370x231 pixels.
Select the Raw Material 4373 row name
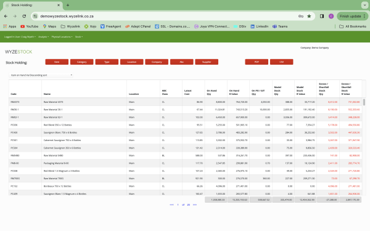(x=53, y=102)
